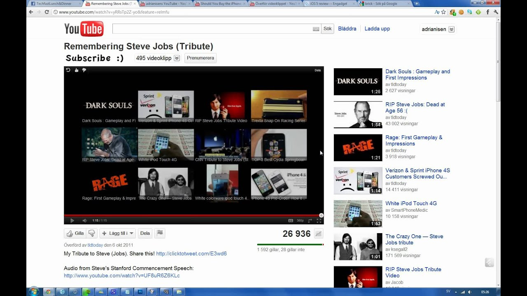The height and width of the screenshot is (296, 527).
Task: Reload the page with the refresh icon
Action: (46, 12)
